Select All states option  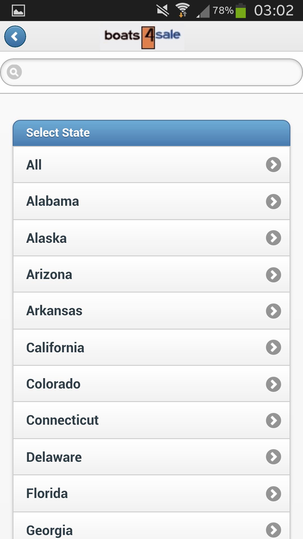tap(151, 165)
